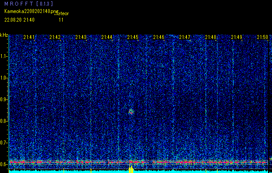The width and height of the screenshot is (272, 173).
Task: Click the 21:44 time marker
Action: tap(107, 37)
